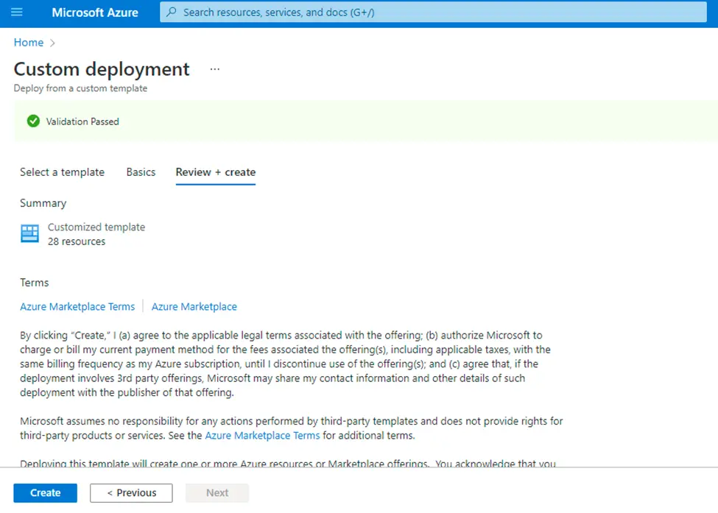Open Azure Marketplace Terms link in paragraph
718x513 pixels.
click(x=262, y=435)
